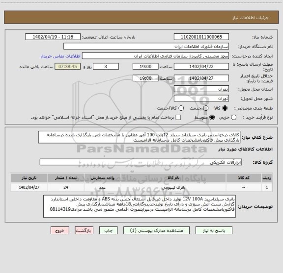Select the کالا radio button
This screenshot has width=283, height=273.
[225, 108]
